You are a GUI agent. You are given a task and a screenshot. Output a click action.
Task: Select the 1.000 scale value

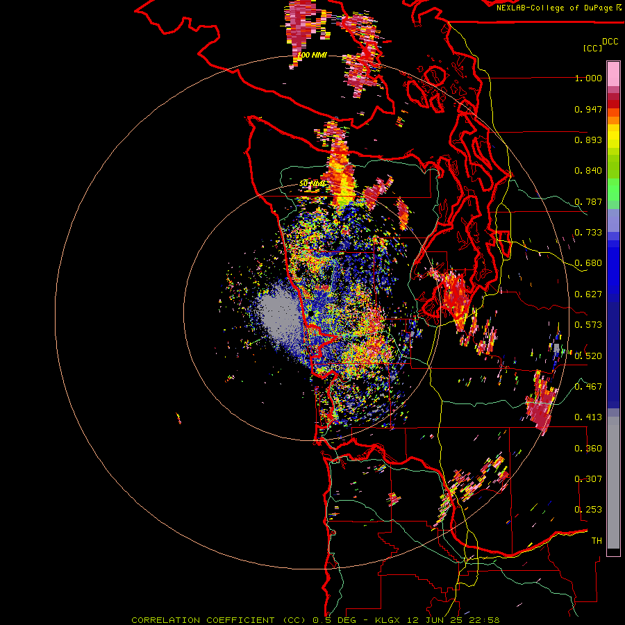[588, 78]
